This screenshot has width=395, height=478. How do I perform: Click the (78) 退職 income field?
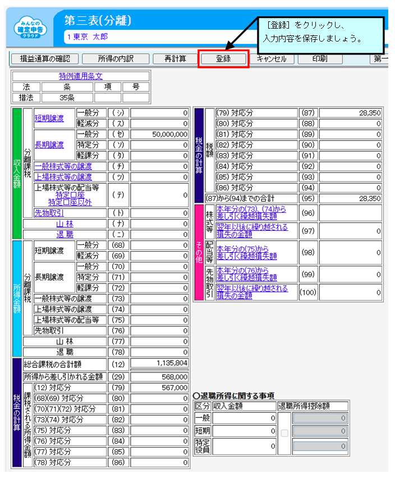coord(159,352)
